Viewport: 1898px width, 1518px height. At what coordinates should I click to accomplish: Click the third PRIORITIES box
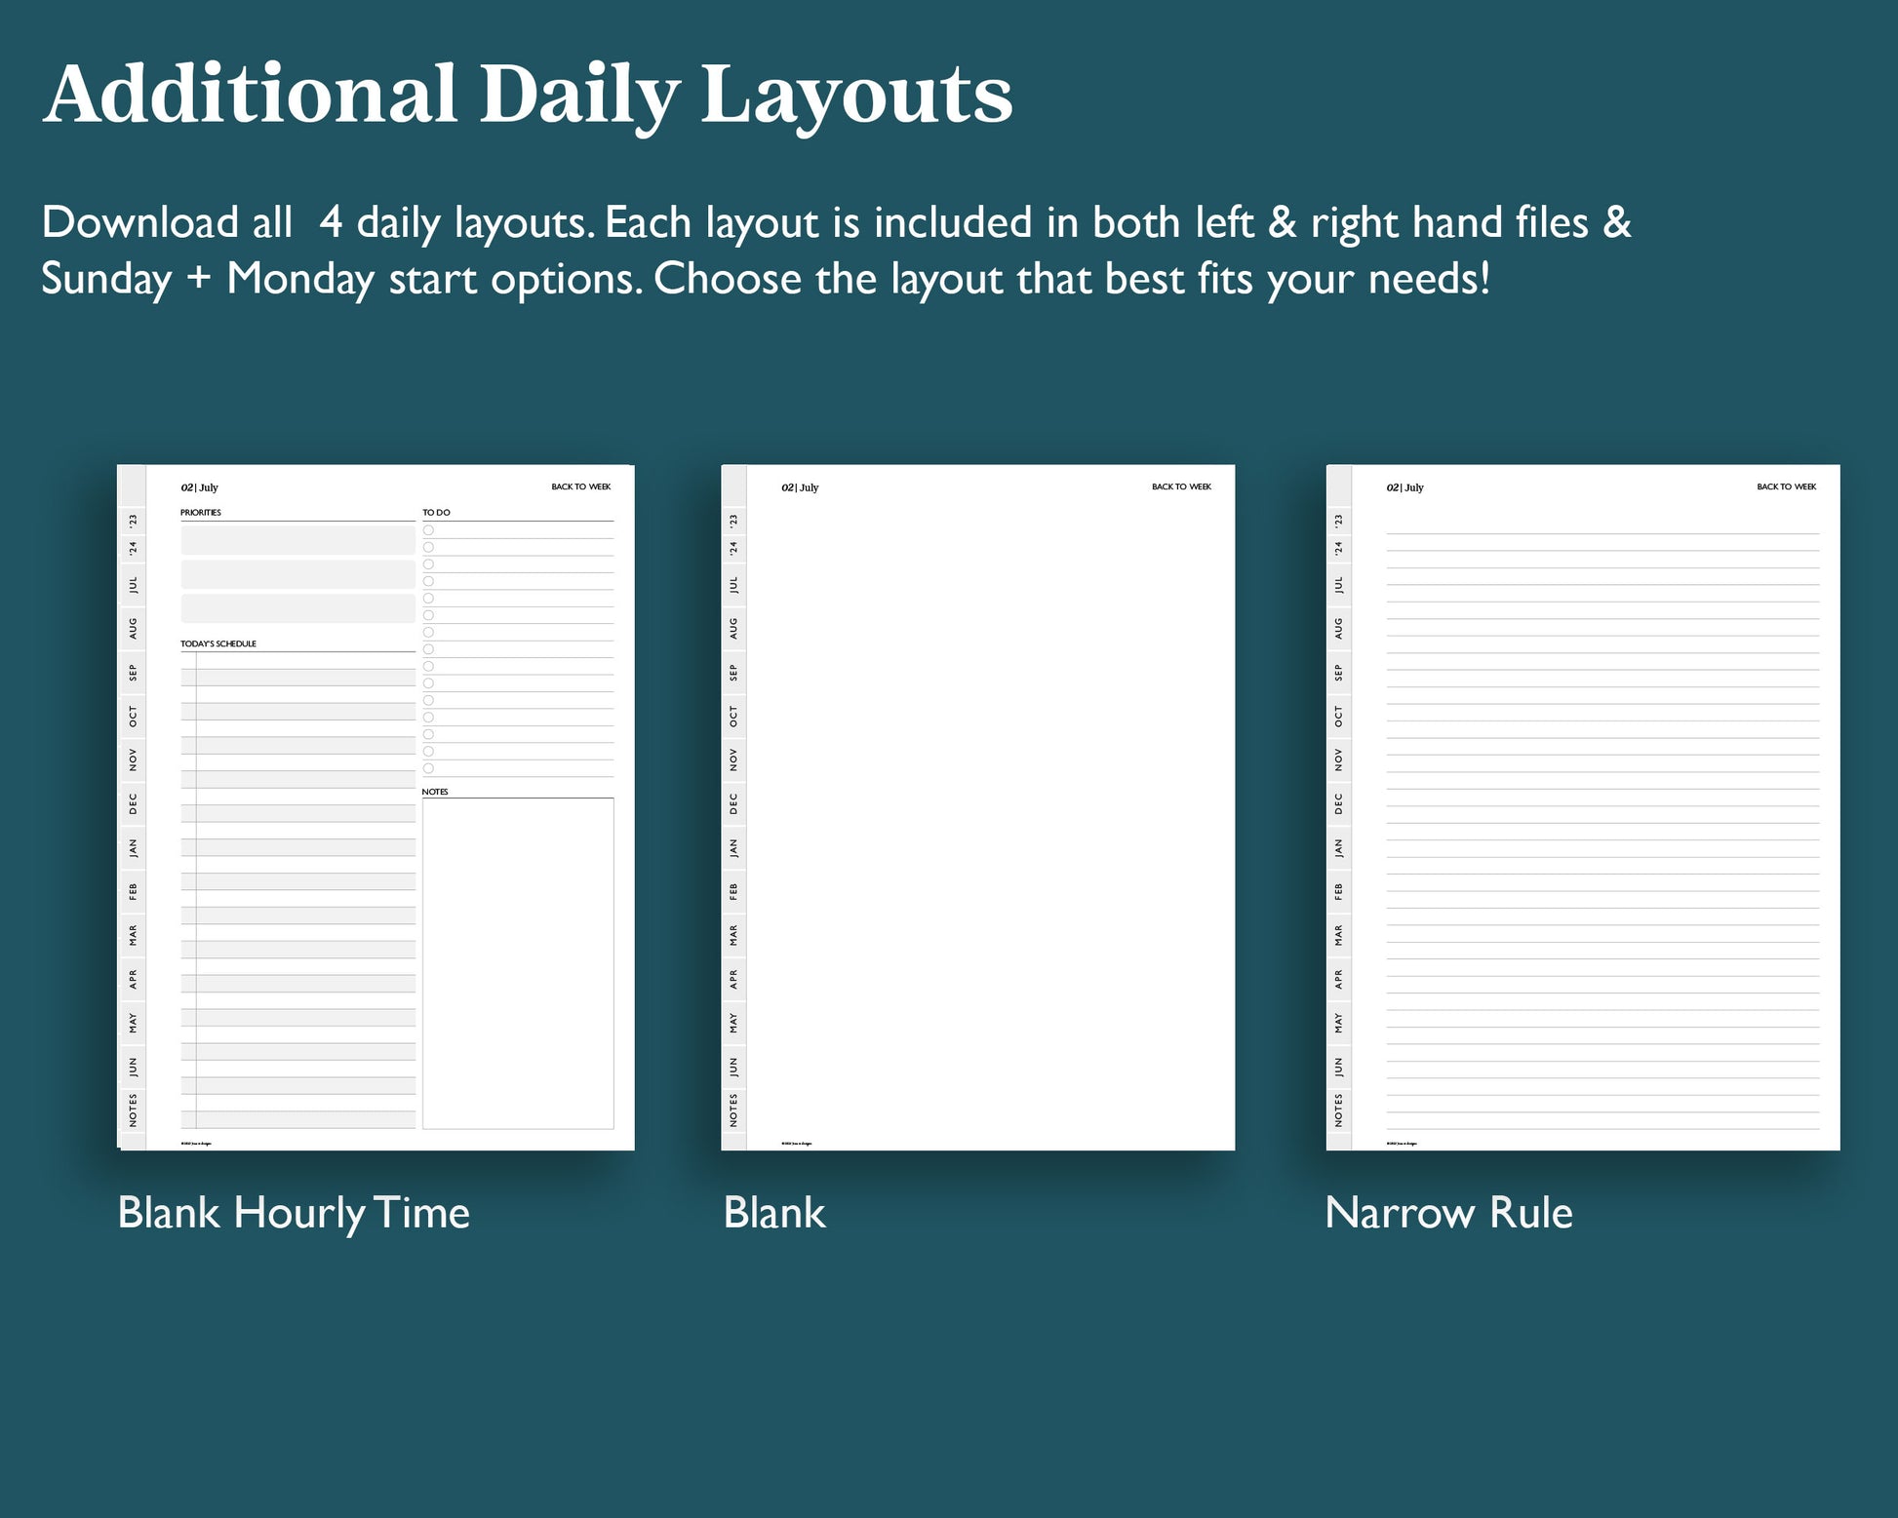click(298, 608)
